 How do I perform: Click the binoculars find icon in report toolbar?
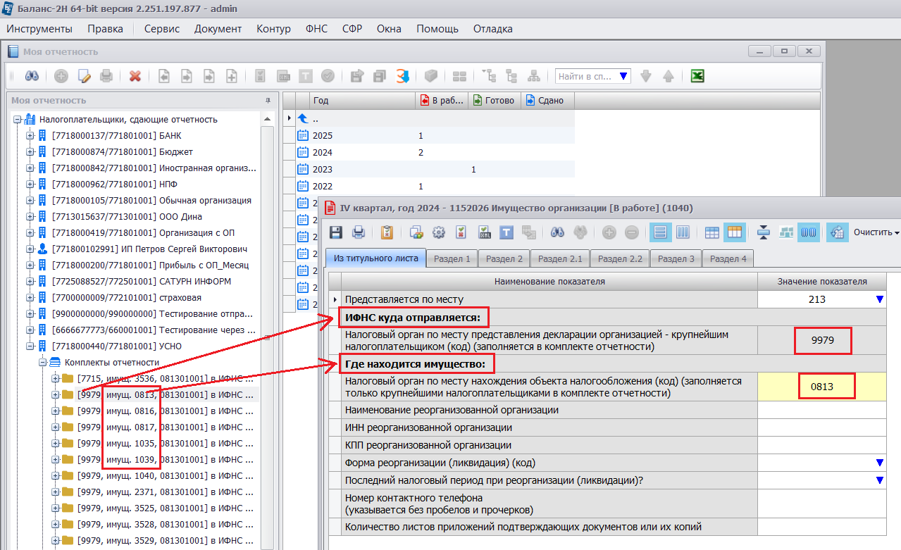pyautogui.click(x=559, y=232)
